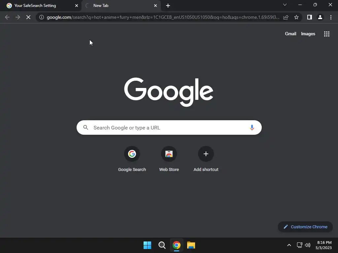338x253 pixels.
Task: Bookmark this tab with star icon
Action: pos(296,17)
